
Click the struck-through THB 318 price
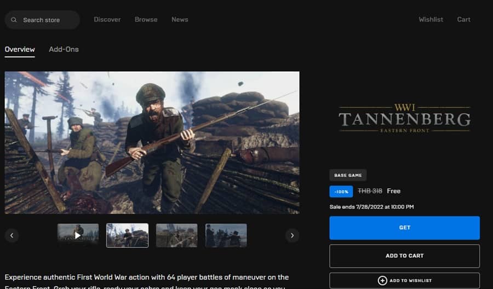pyautogui.click(x=370, y=191)
